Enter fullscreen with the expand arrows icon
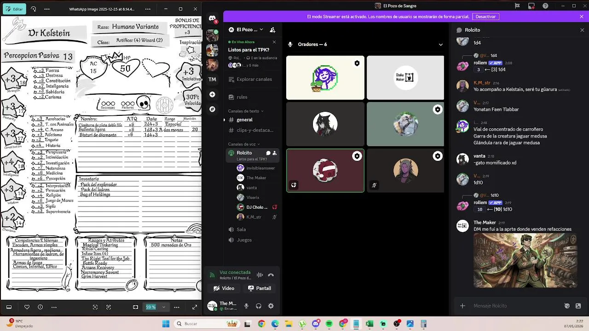This screenshot has height=331, width=589. point(195,307)
